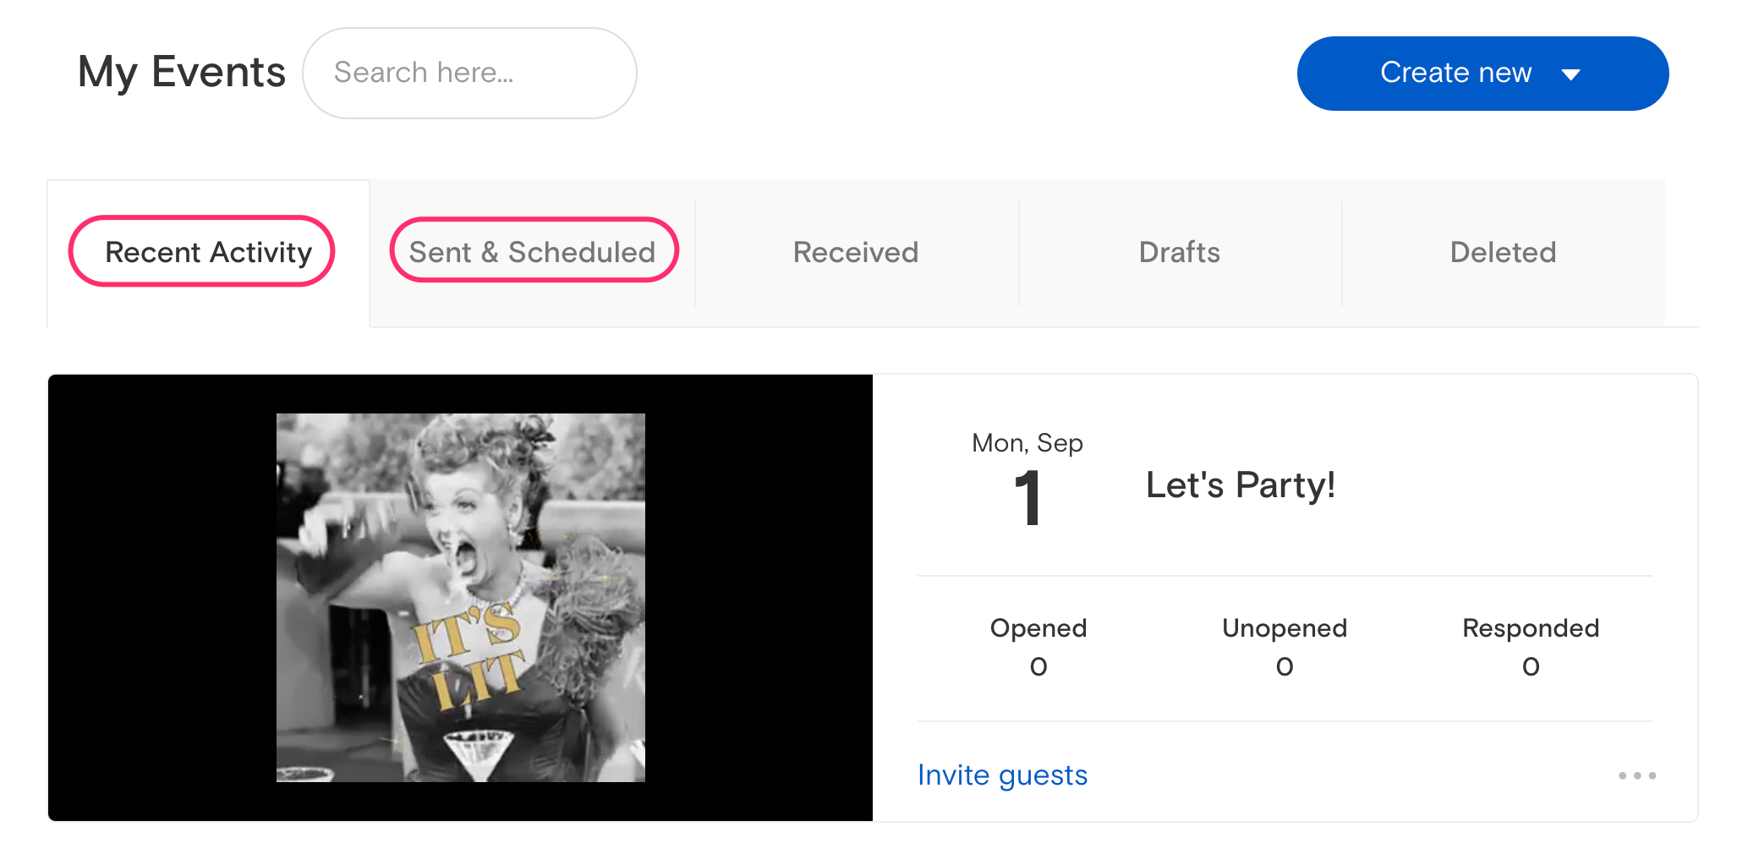
Task: Click the Create new button
Action: click(x=1482, y=74)
